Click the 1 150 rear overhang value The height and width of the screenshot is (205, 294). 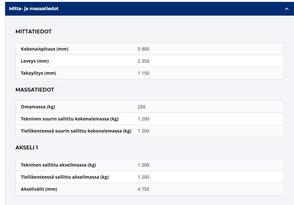click(143, 73)
